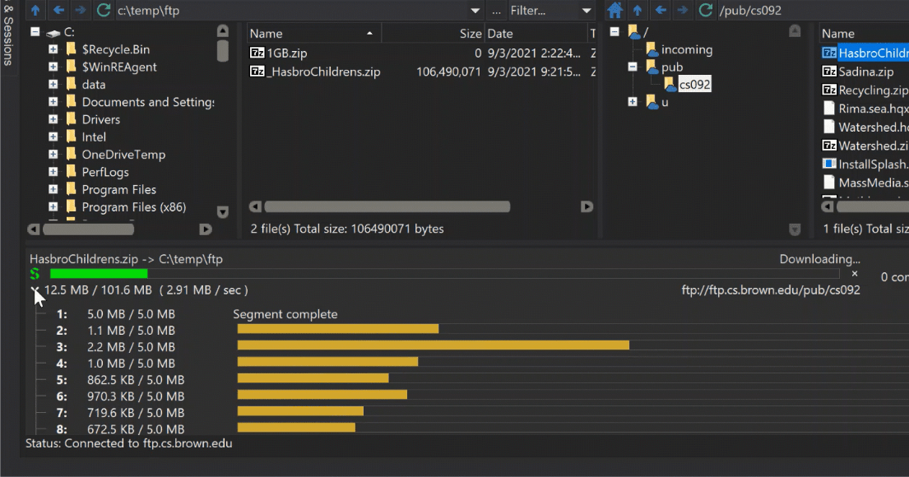Expand the Intel folder node
Screen dimensions: 909x477
pos(53,137)
